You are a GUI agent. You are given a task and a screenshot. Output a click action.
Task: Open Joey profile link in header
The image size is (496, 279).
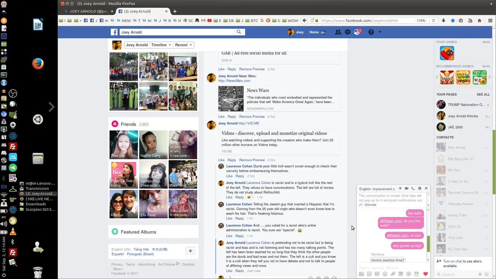click(296, 32)
